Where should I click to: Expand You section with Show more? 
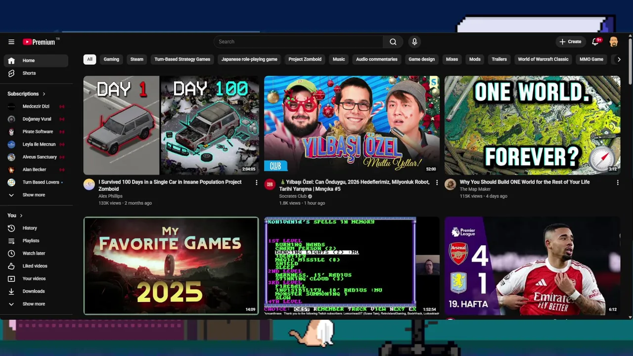pos(36,304)
